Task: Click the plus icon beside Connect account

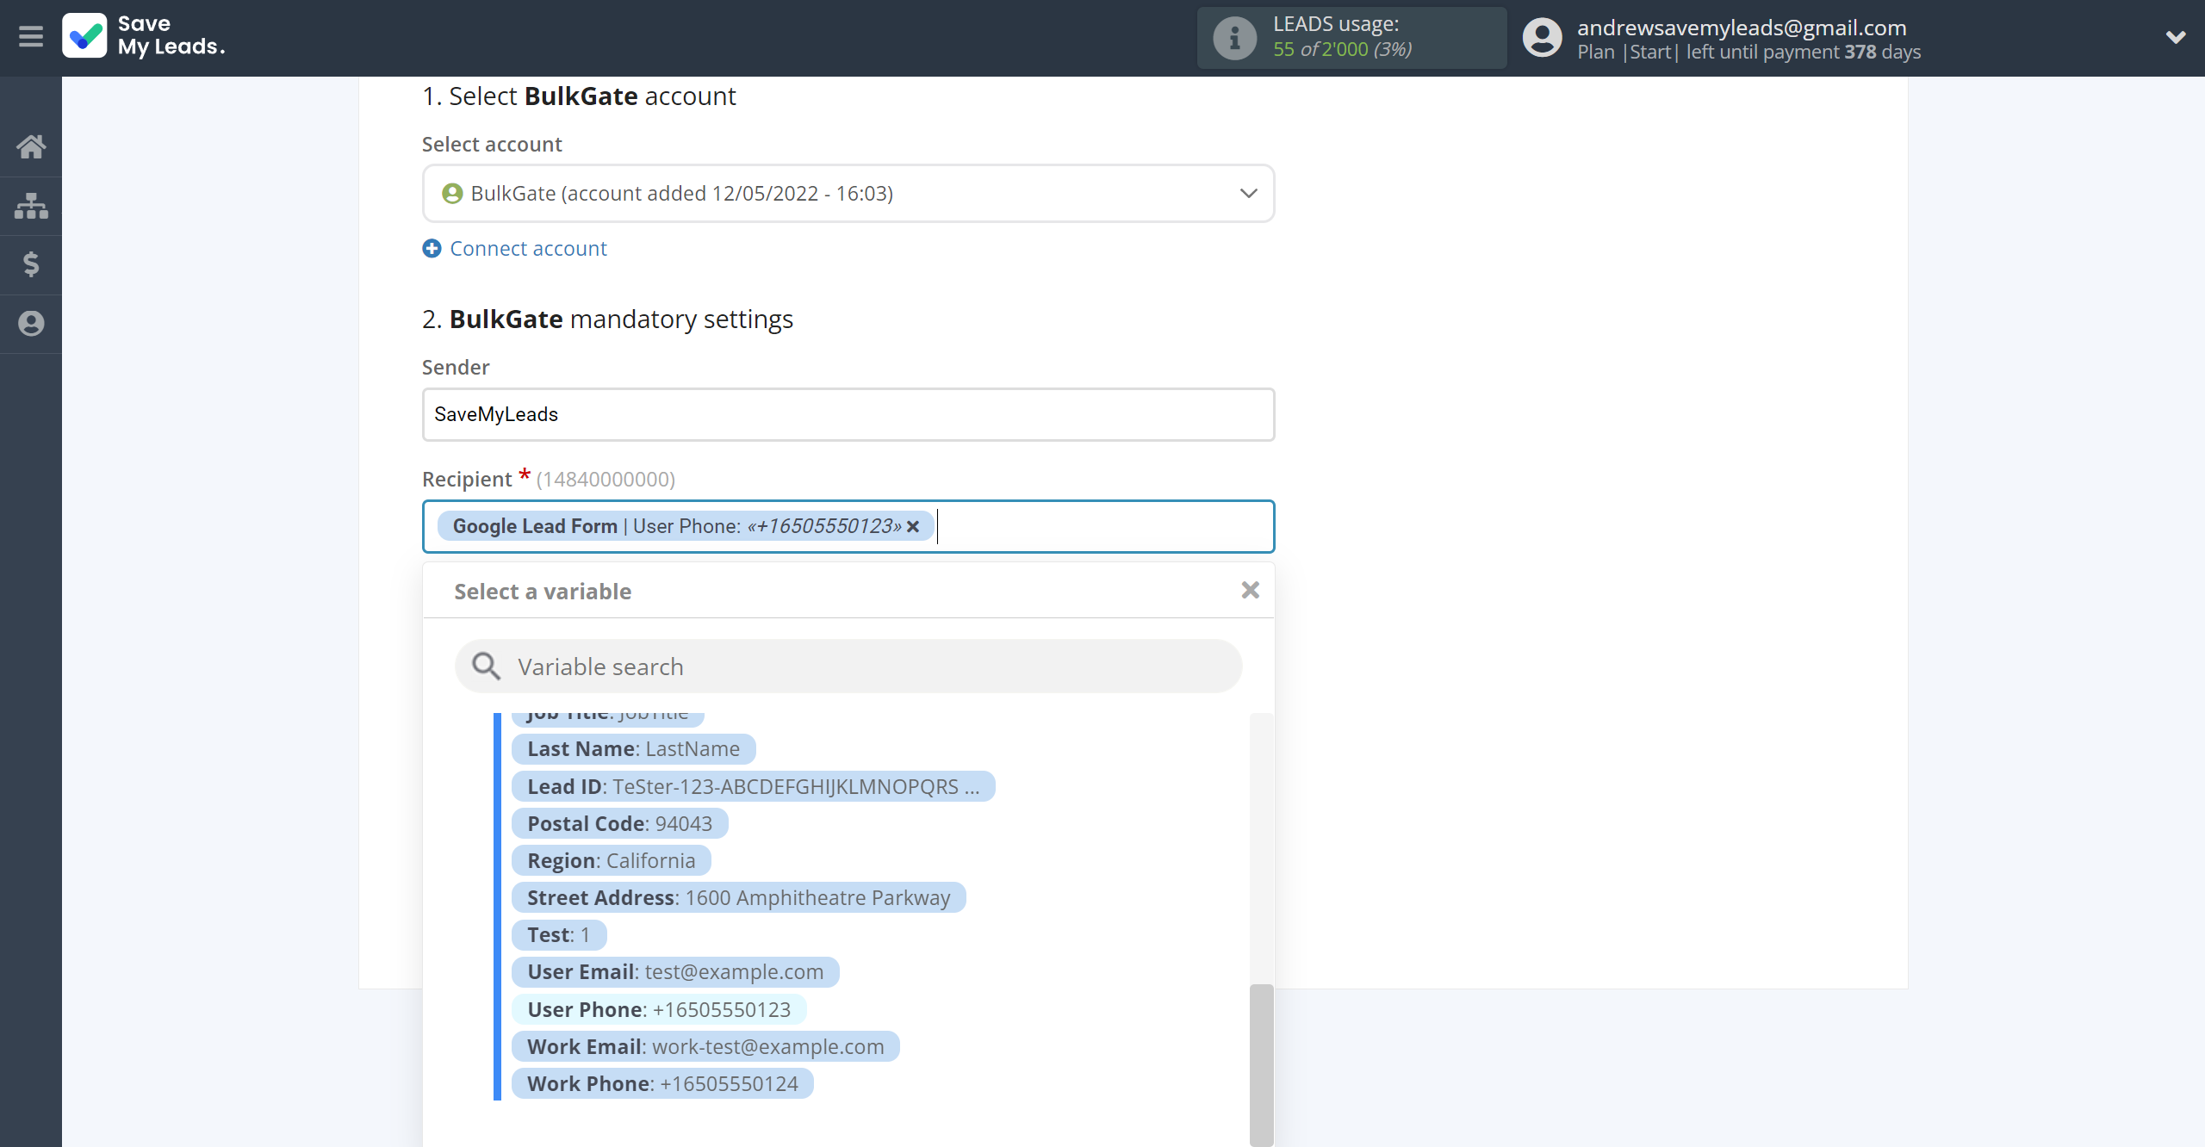Action: point(432,249)
